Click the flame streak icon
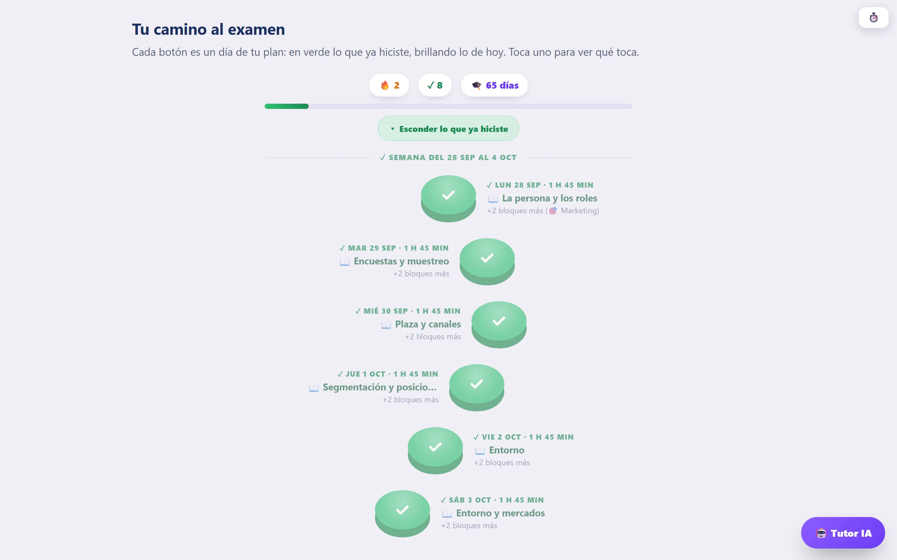This screenshot has height=560, width=897. 385,85
